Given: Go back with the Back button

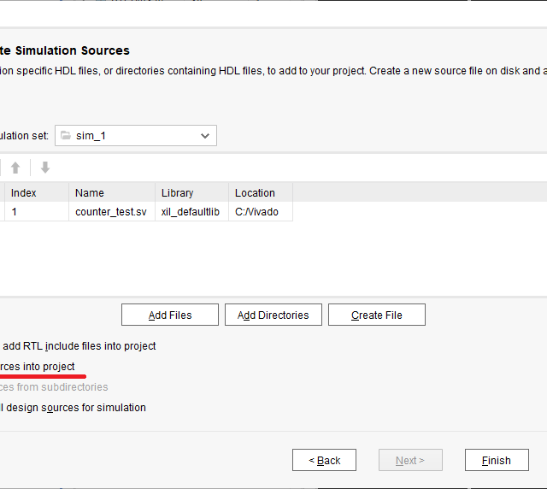Looking at the screenshot, I should click(x=324, y=461).
